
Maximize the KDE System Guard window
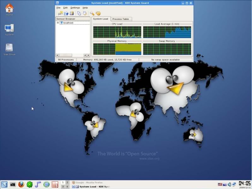tap(187, 3)
